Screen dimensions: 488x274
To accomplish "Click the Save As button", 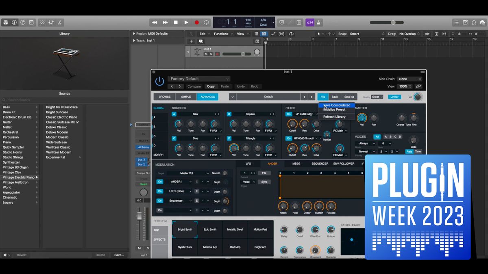I will click(x=349, y=97).
